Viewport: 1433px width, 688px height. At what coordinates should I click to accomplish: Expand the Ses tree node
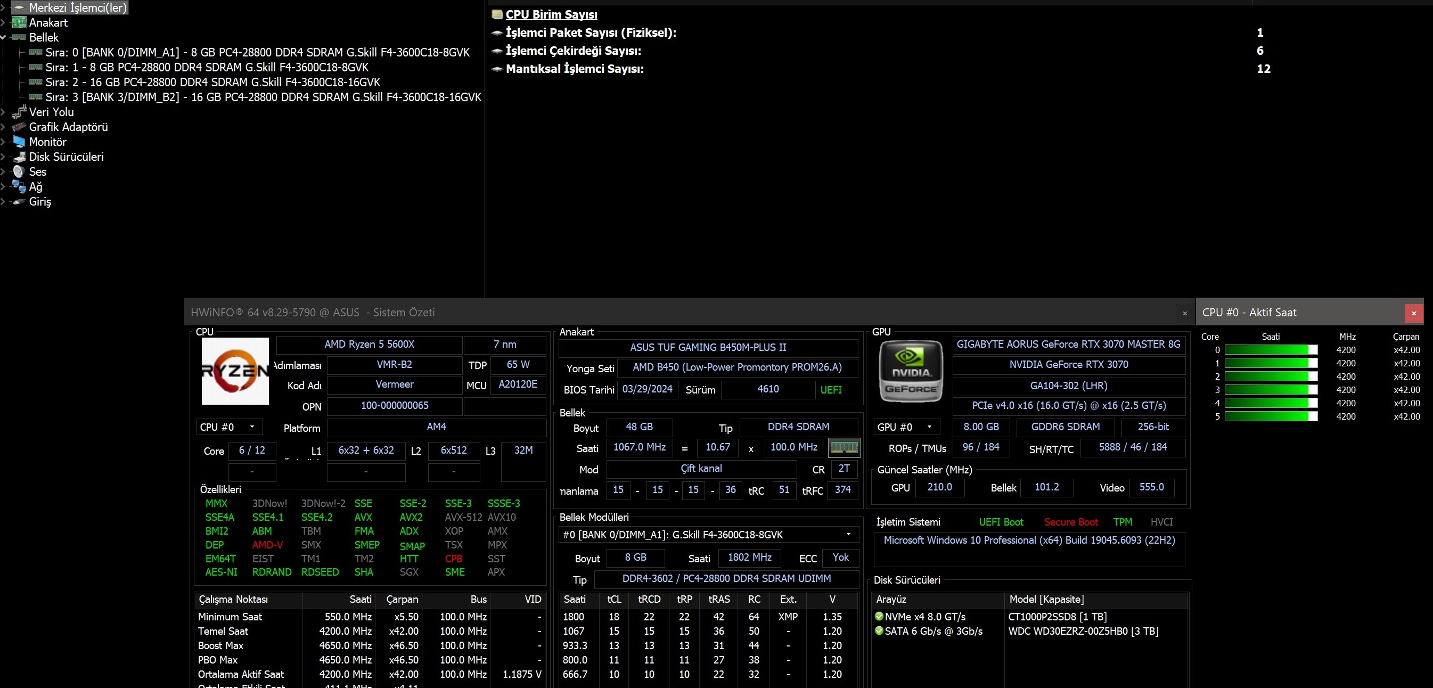click(3, 172)
